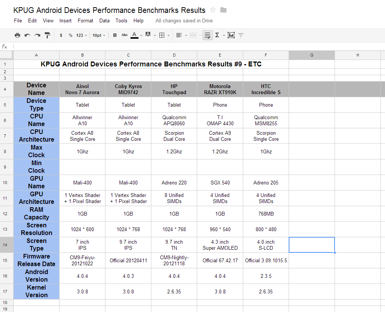The height and width of the screenshot is (312, 385).
Task: Click the 'Ainol Novo 7 Aurora' header cell
Action: (x=82, y=89)
